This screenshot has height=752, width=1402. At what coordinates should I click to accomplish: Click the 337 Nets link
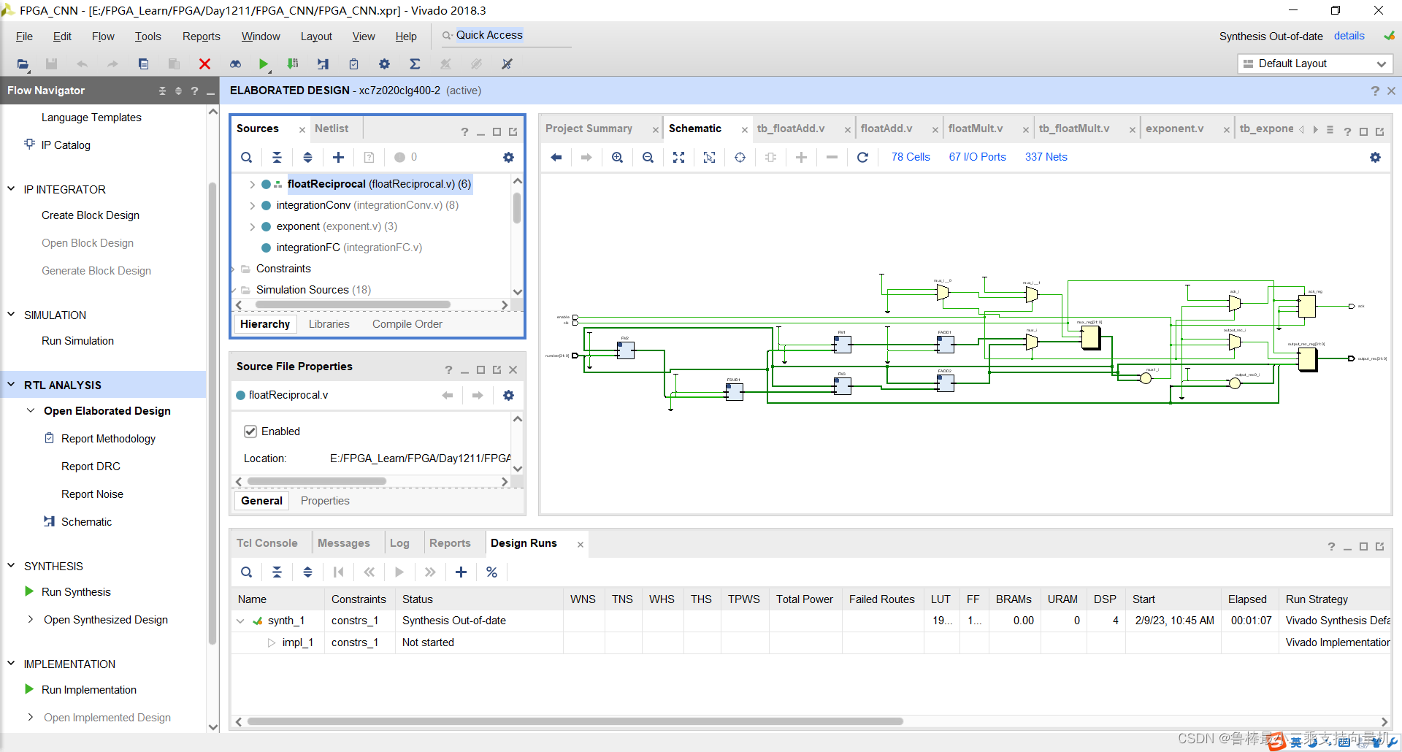[1046, 157]
